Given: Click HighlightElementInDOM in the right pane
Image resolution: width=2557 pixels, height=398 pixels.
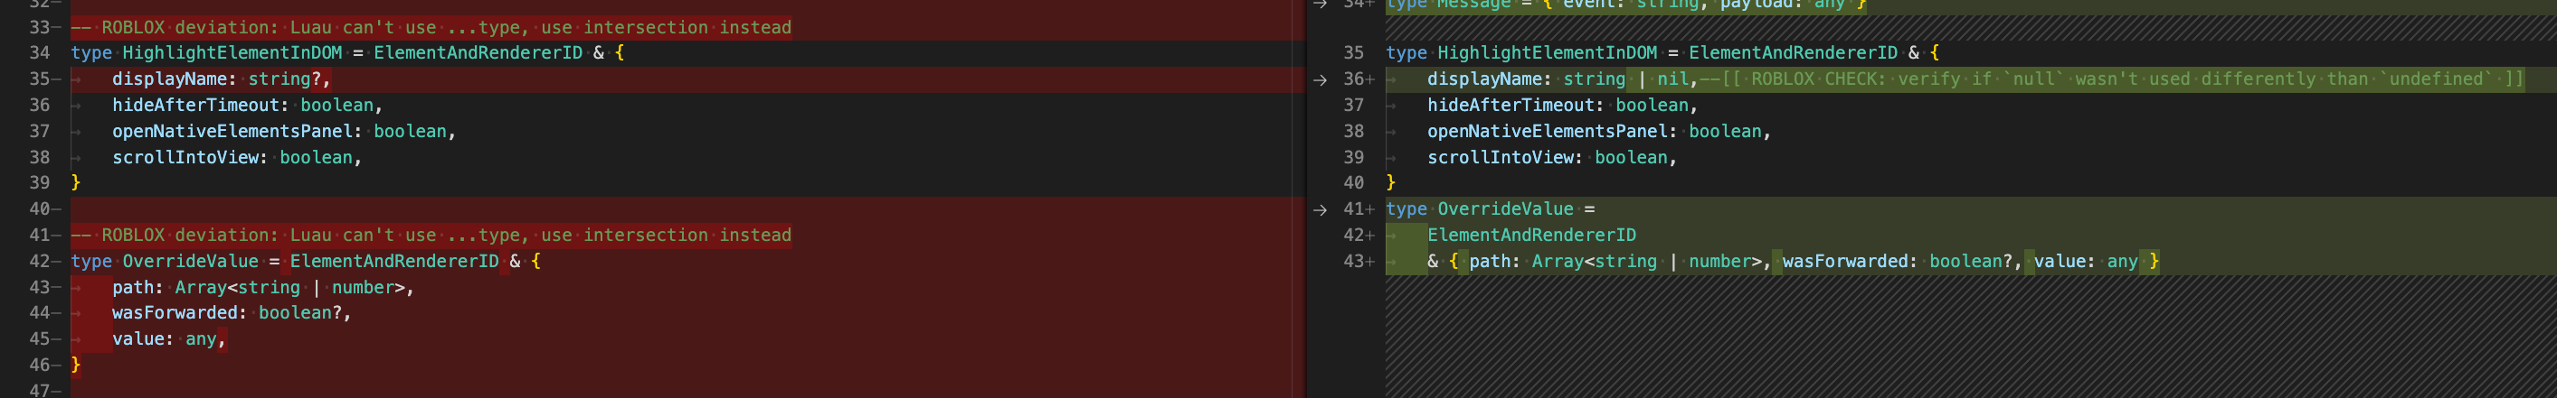Looking at the screenshot, I should (x=1547, y=53).
